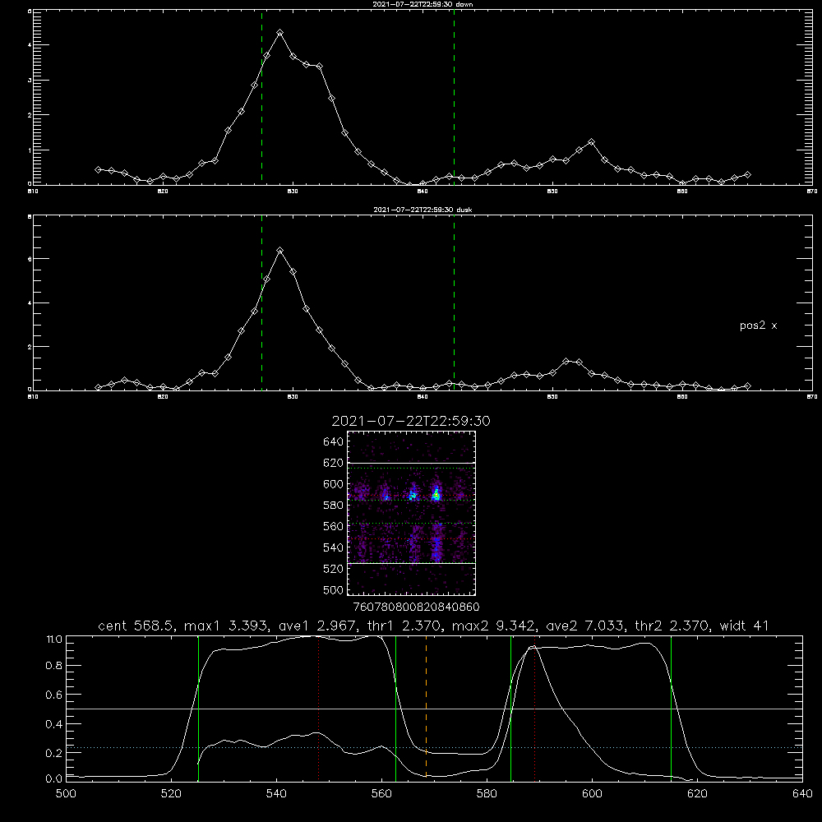Select the 'pos2 x' label
This screenshot has height=822, width=822.
[758, 326]
